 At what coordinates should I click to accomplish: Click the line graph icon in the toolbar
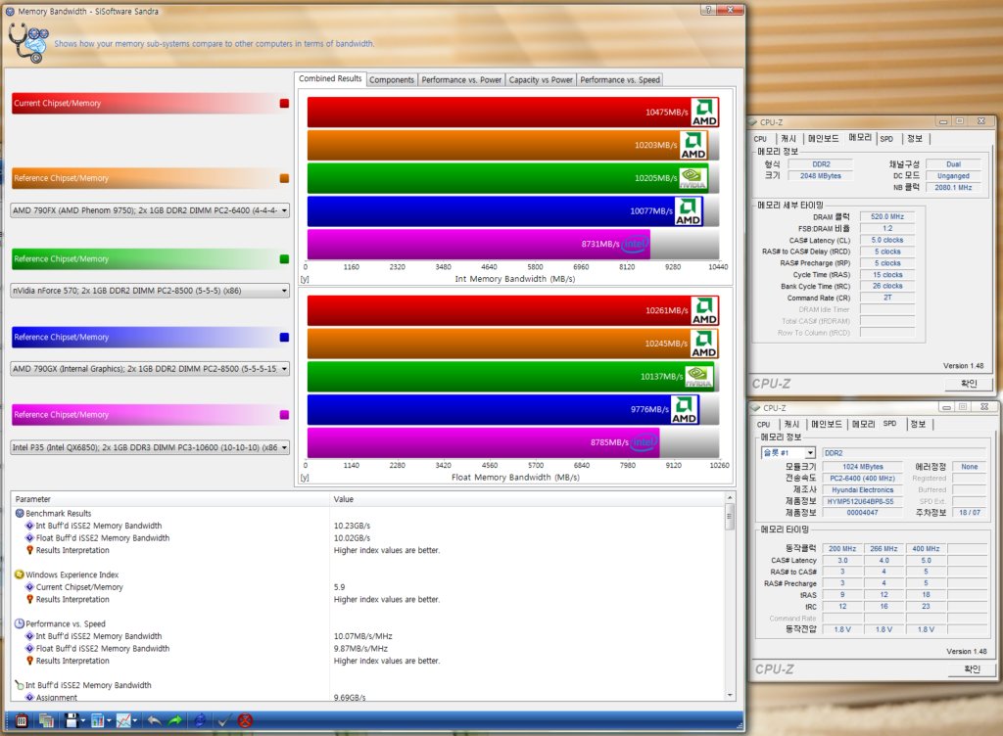(123, 720)
